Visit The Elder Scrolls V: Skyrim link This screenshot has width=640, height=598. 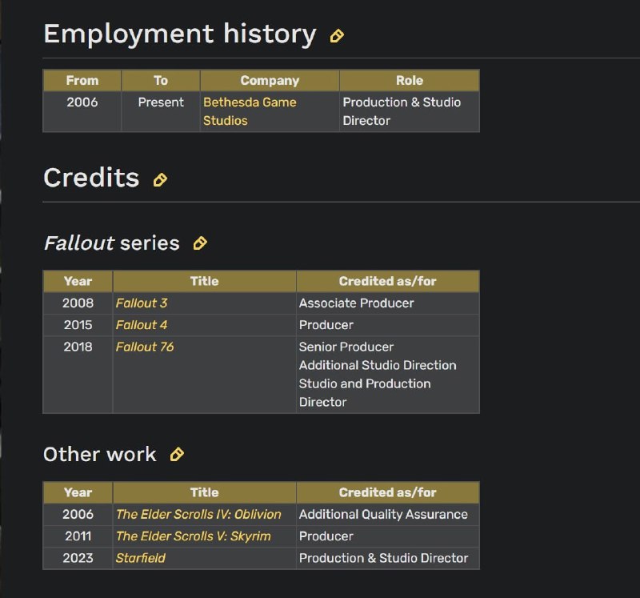click(194, 536)
